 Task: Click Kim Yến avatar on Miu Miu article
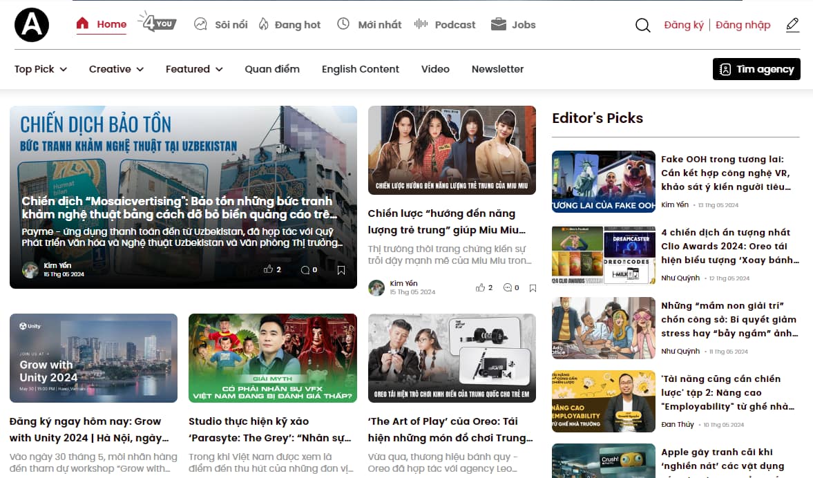pos(376,288)
